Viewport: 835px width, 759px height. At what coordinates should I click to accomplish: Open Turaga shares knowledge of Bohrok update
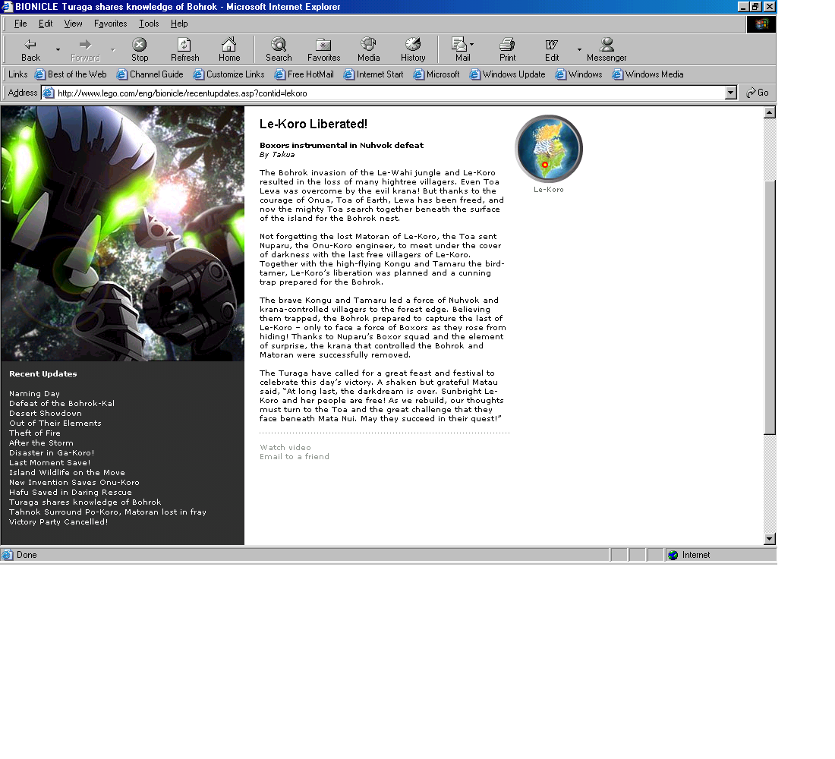85,502
